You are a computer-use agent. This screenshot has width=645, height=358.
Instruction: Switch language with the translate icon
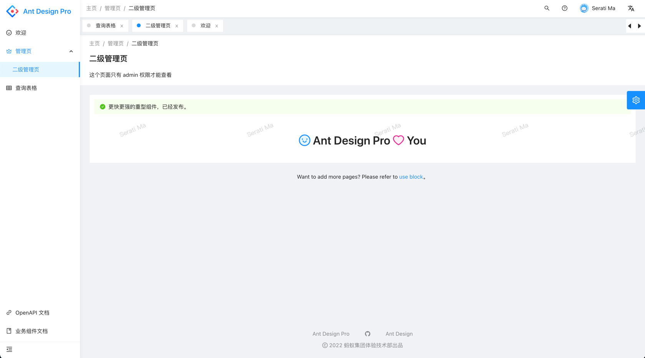pyautogui.click(x=631, y=8)
